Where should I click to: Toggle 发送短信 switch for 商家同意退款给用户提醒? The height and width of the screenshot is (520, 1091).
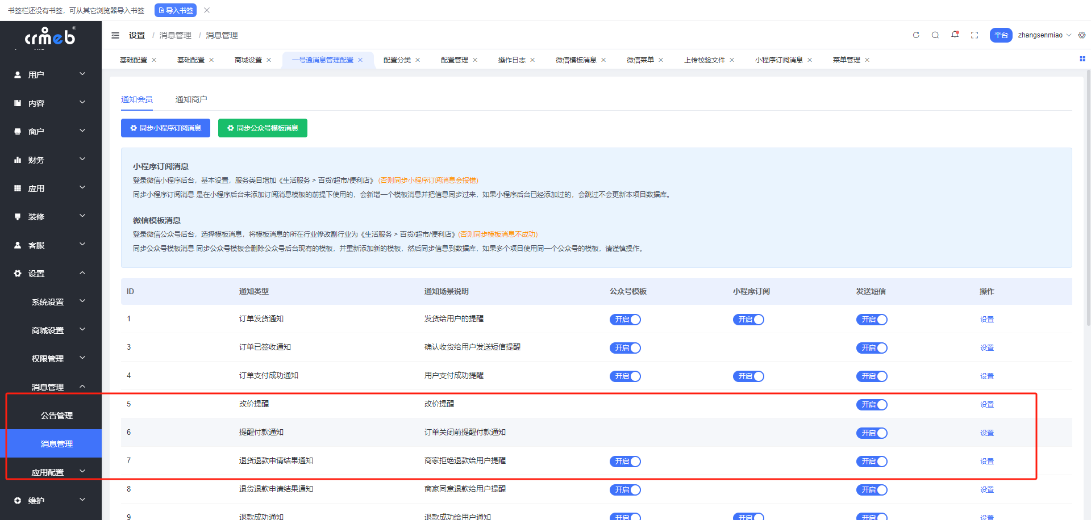pos(872,490)
